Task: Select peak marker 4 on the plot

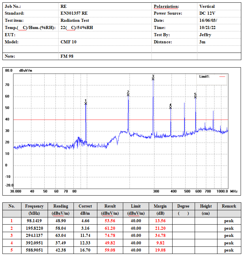Action: [x=171, y=108]
